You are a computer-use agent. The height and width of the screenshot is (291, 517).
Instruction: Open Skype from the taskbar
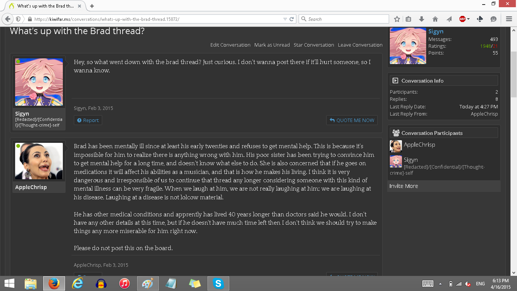click(218, 283)
